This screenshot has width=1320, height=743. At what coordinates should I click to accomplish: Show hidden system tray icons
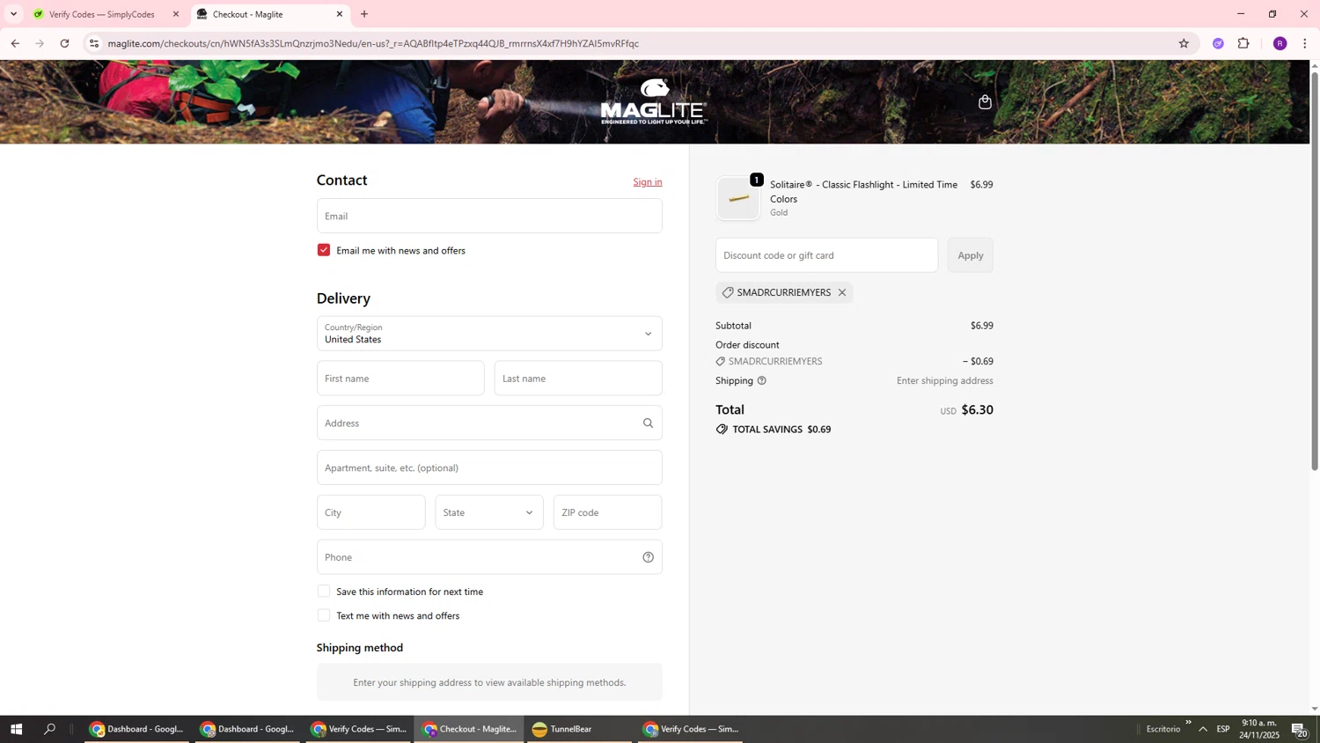1203,729
